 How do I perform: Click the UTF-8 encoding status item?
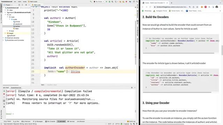coord(117,124)
